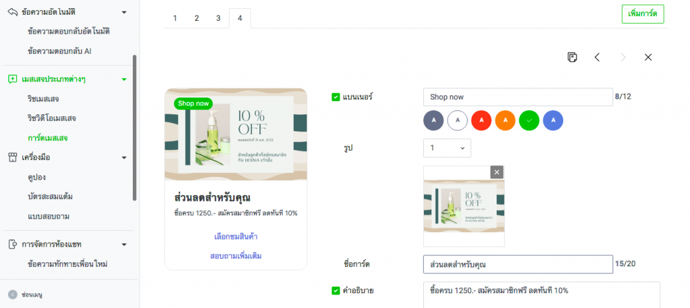Click the เพิ่มการ์ด add card button
Viewport: 690px width, 308px height.
[x=642, y=14]
